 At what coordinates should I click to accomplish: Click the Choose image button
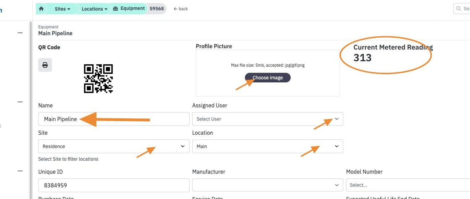268,78
